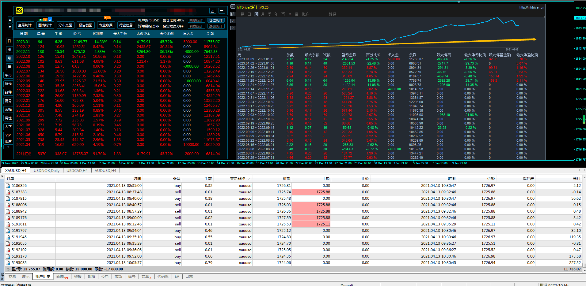Open 专业数据 professional data
Screen dimensions: 586x286
(x=106, y=25)
